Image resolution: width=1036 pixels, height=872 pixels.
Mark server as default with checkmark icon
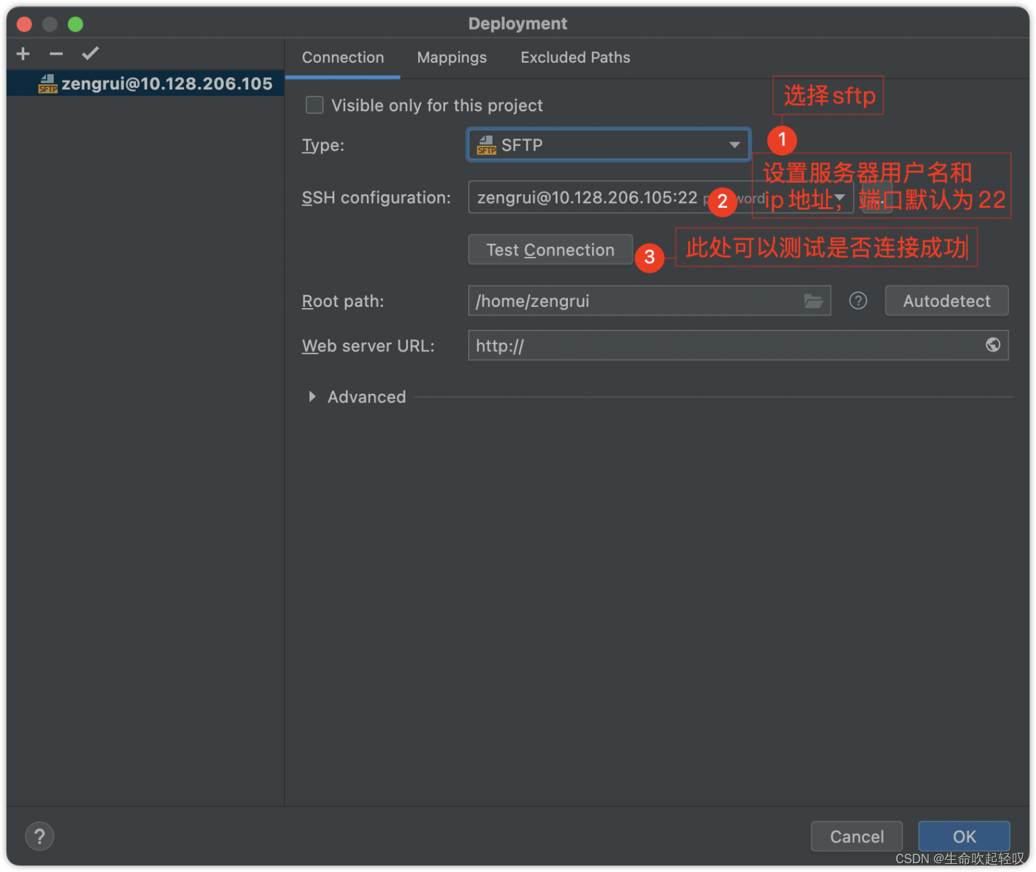tap(90, 53)
